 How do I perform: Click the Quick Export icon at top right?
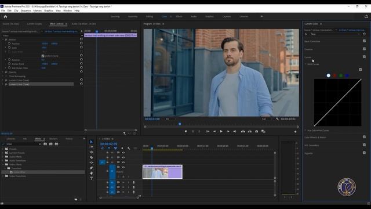(x=366, y=16)
